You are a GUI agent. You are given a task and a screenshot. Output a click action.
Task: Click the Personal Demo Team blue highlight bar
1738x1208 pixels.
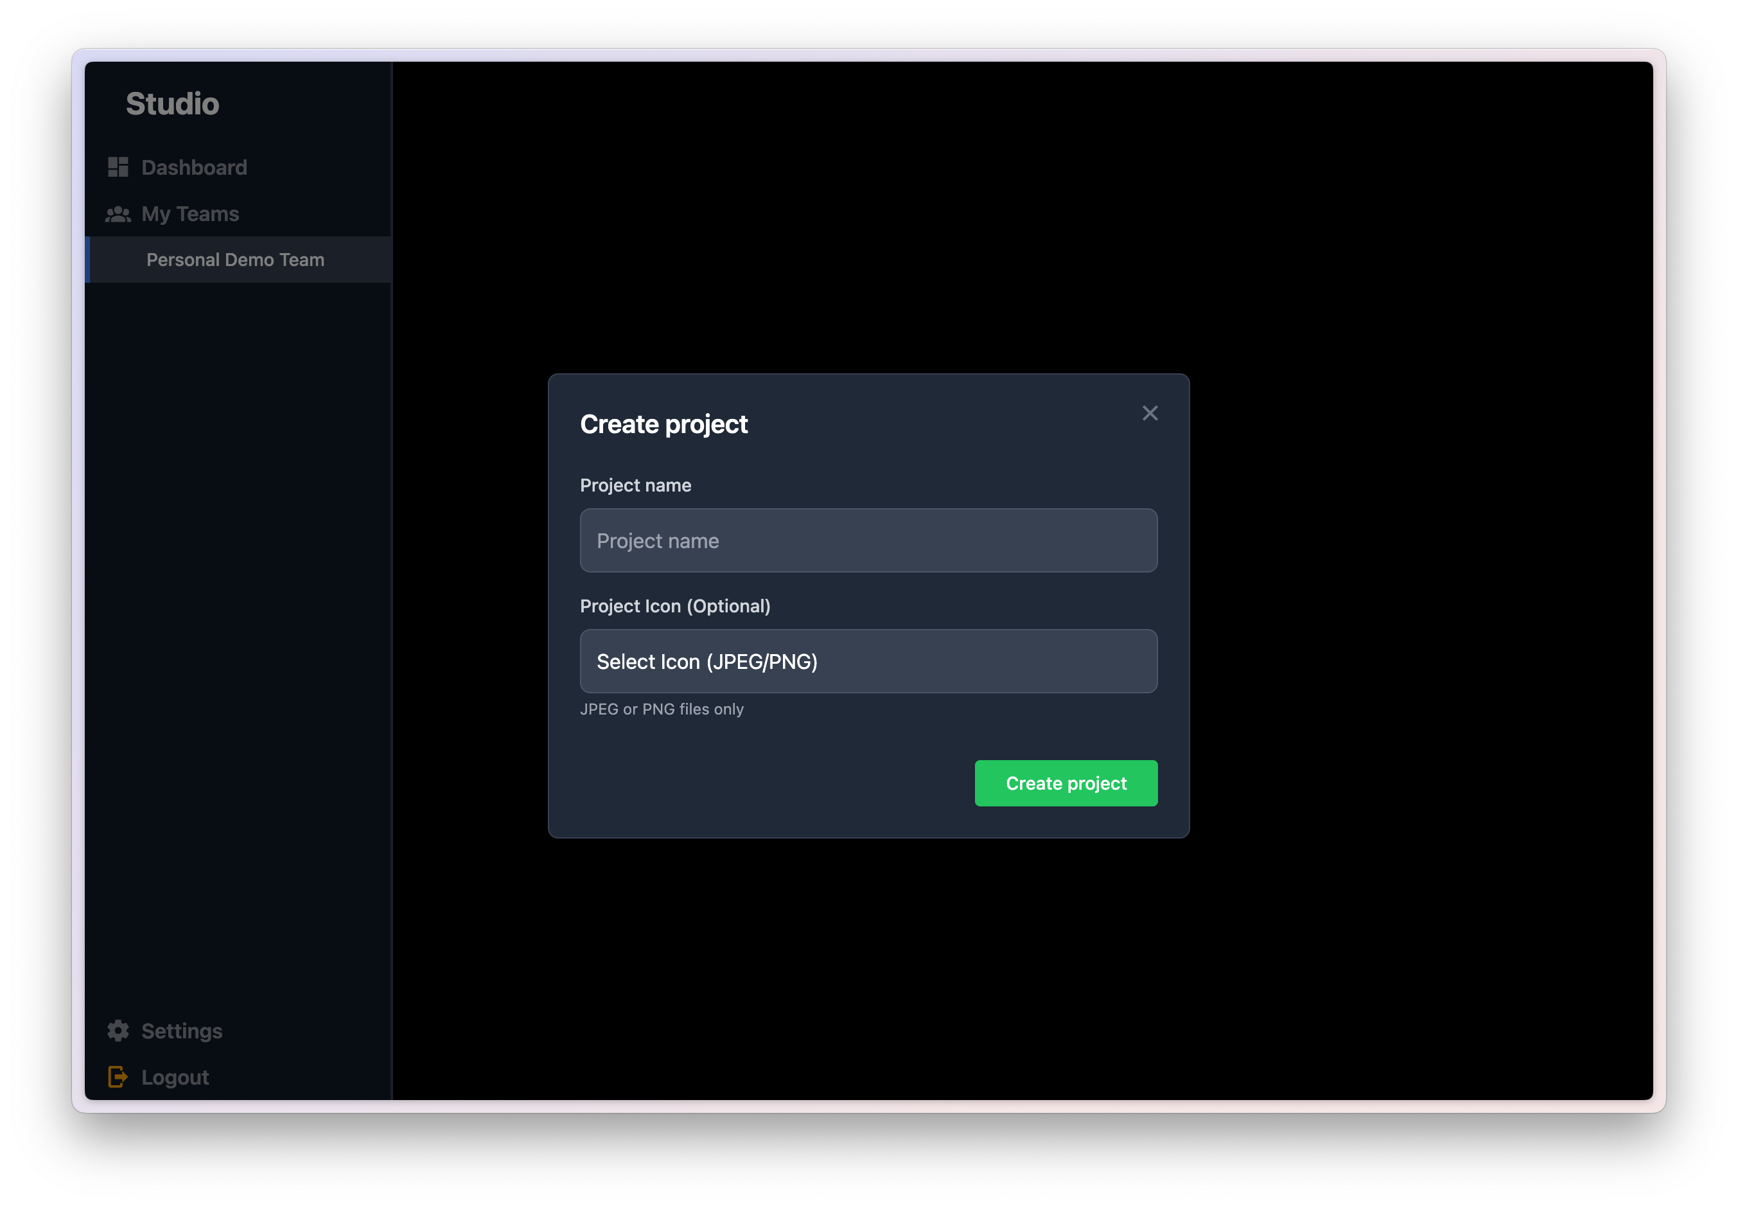point(88,260)
